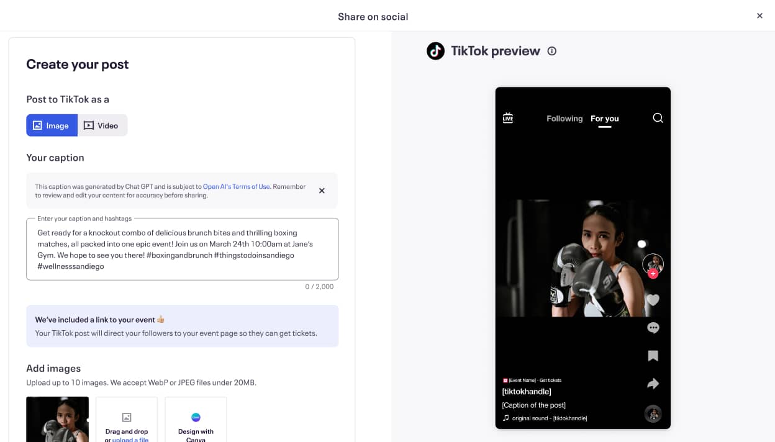
Task: Click the red follow plus on avatar
Action: (653, 274)
